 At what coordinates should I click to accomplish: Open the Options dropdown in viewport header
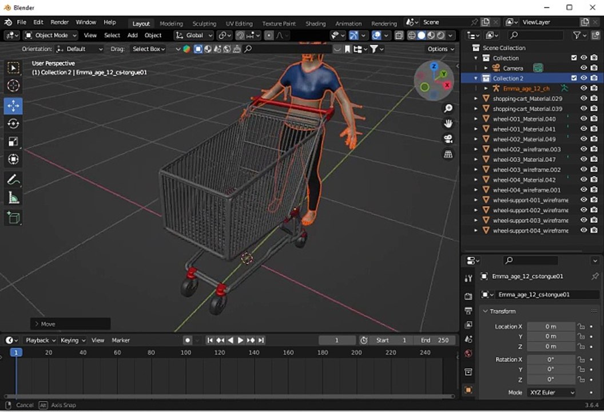coord(440,49)
